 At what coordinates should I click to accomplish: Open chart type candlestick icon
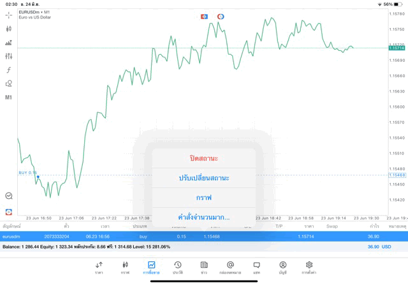click(9, 29)
